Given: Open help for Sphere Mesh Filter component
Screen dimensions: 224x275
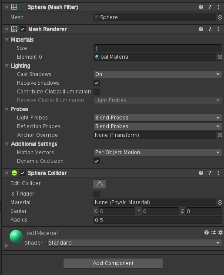Looking at the screenshot, I should (201, 7).
